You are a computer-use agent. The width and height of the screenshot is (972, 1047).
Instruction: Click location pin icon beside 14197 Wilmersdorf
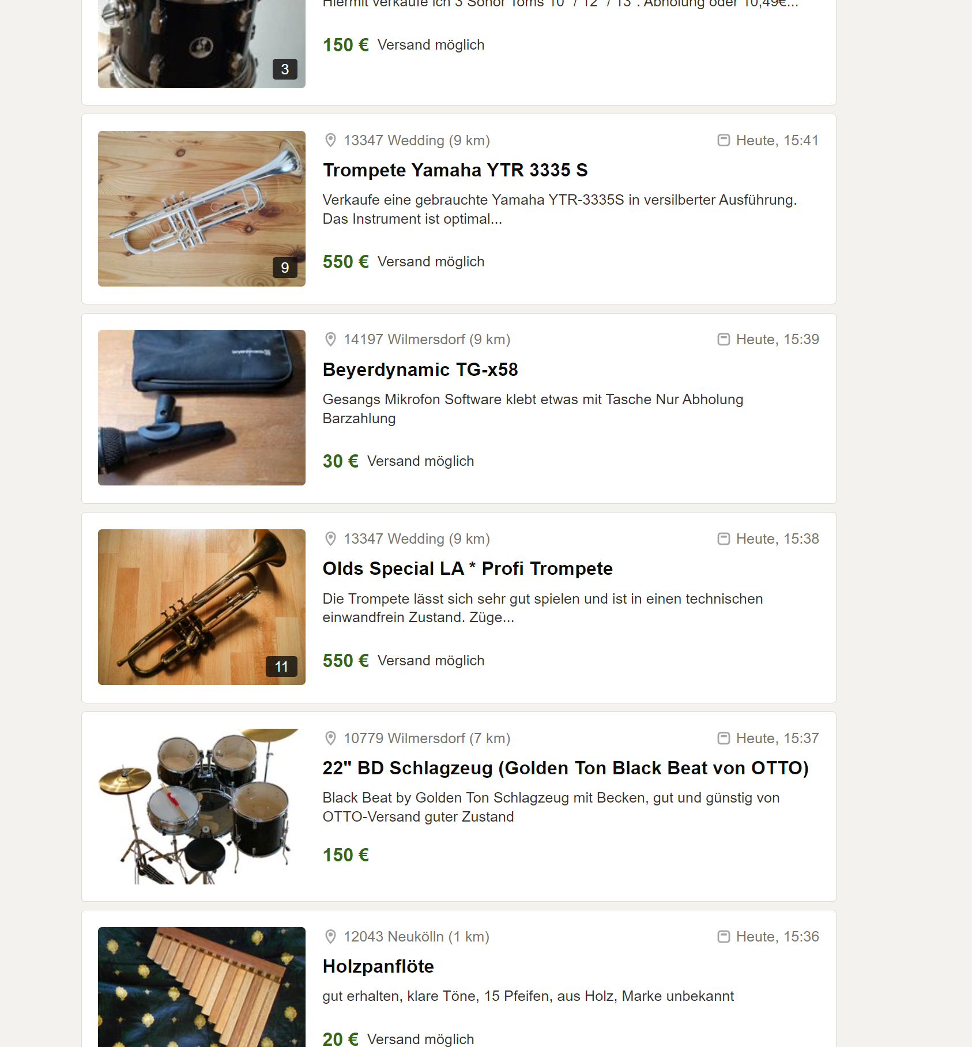[330, 339]
